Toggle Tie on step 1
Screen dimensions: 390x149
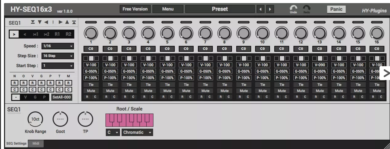tap(91, 85)
